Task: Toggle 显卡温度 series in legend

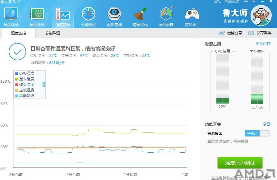Action: point(25,79)
